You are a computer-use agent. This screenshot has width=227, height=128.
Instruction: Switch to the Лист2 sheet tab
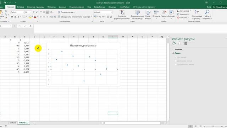13,123
